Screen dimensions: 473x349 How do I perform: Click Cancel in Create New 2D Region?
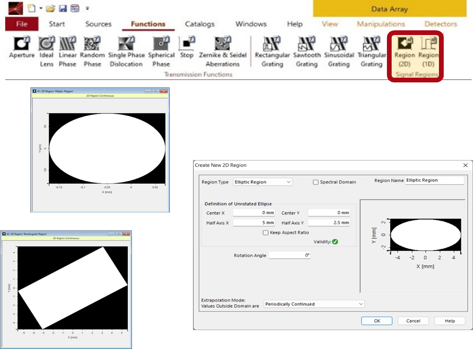click(413, 321)
